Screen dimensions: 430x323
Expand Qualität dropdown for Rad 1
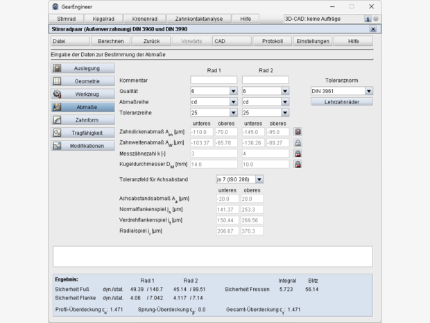[233, 91]
